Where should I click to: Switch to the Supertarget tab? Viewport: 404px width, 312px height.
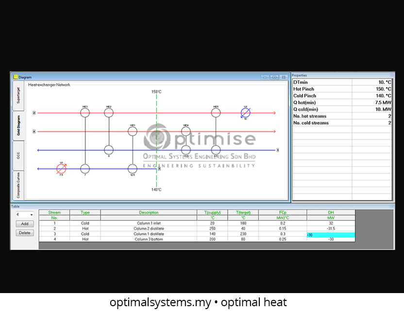pyautogui.click(x=18, y=95)
